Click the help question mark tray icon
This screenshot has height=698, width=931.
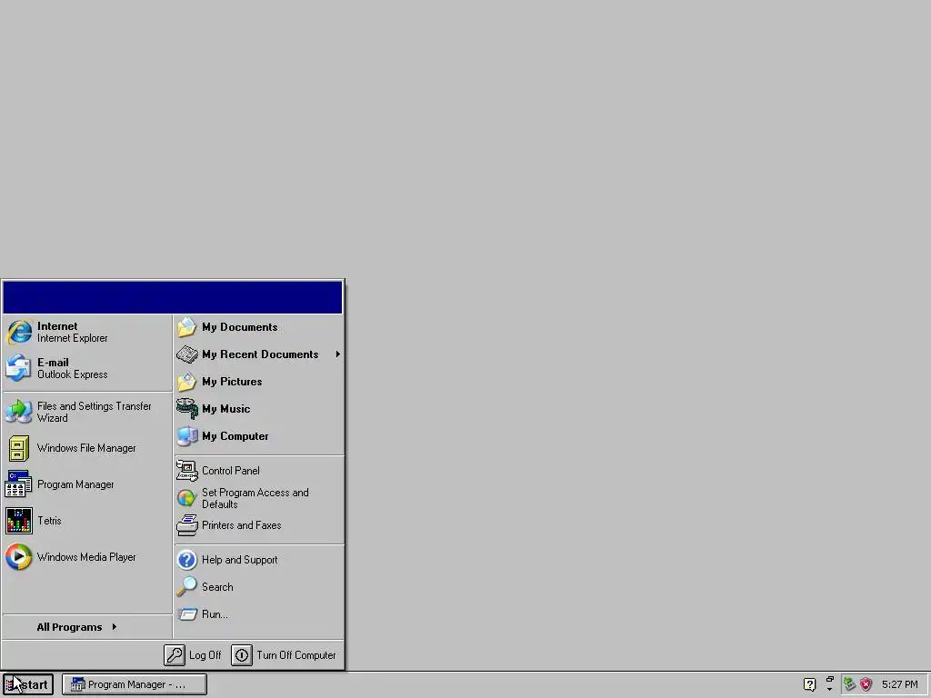(809, 684)
